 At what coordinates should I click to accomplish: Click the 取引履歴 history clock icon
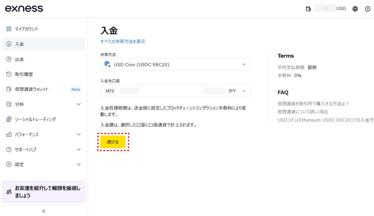(x=9, y=74)
